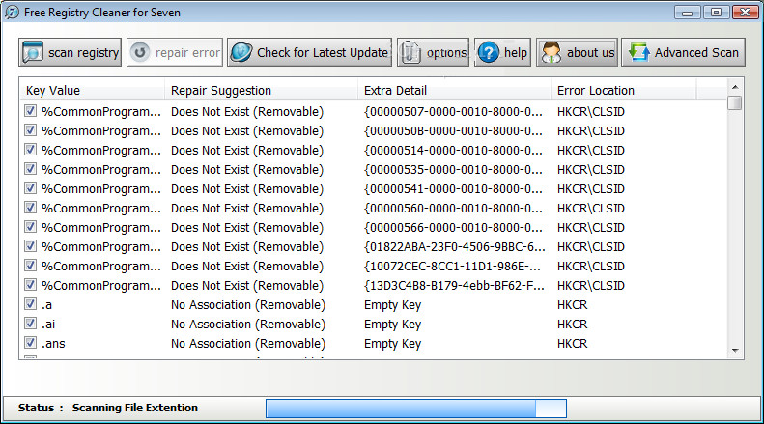This screenshot has width=764, height=424.
Task: Select the .a key value text
Action: (x=46, y=305)
